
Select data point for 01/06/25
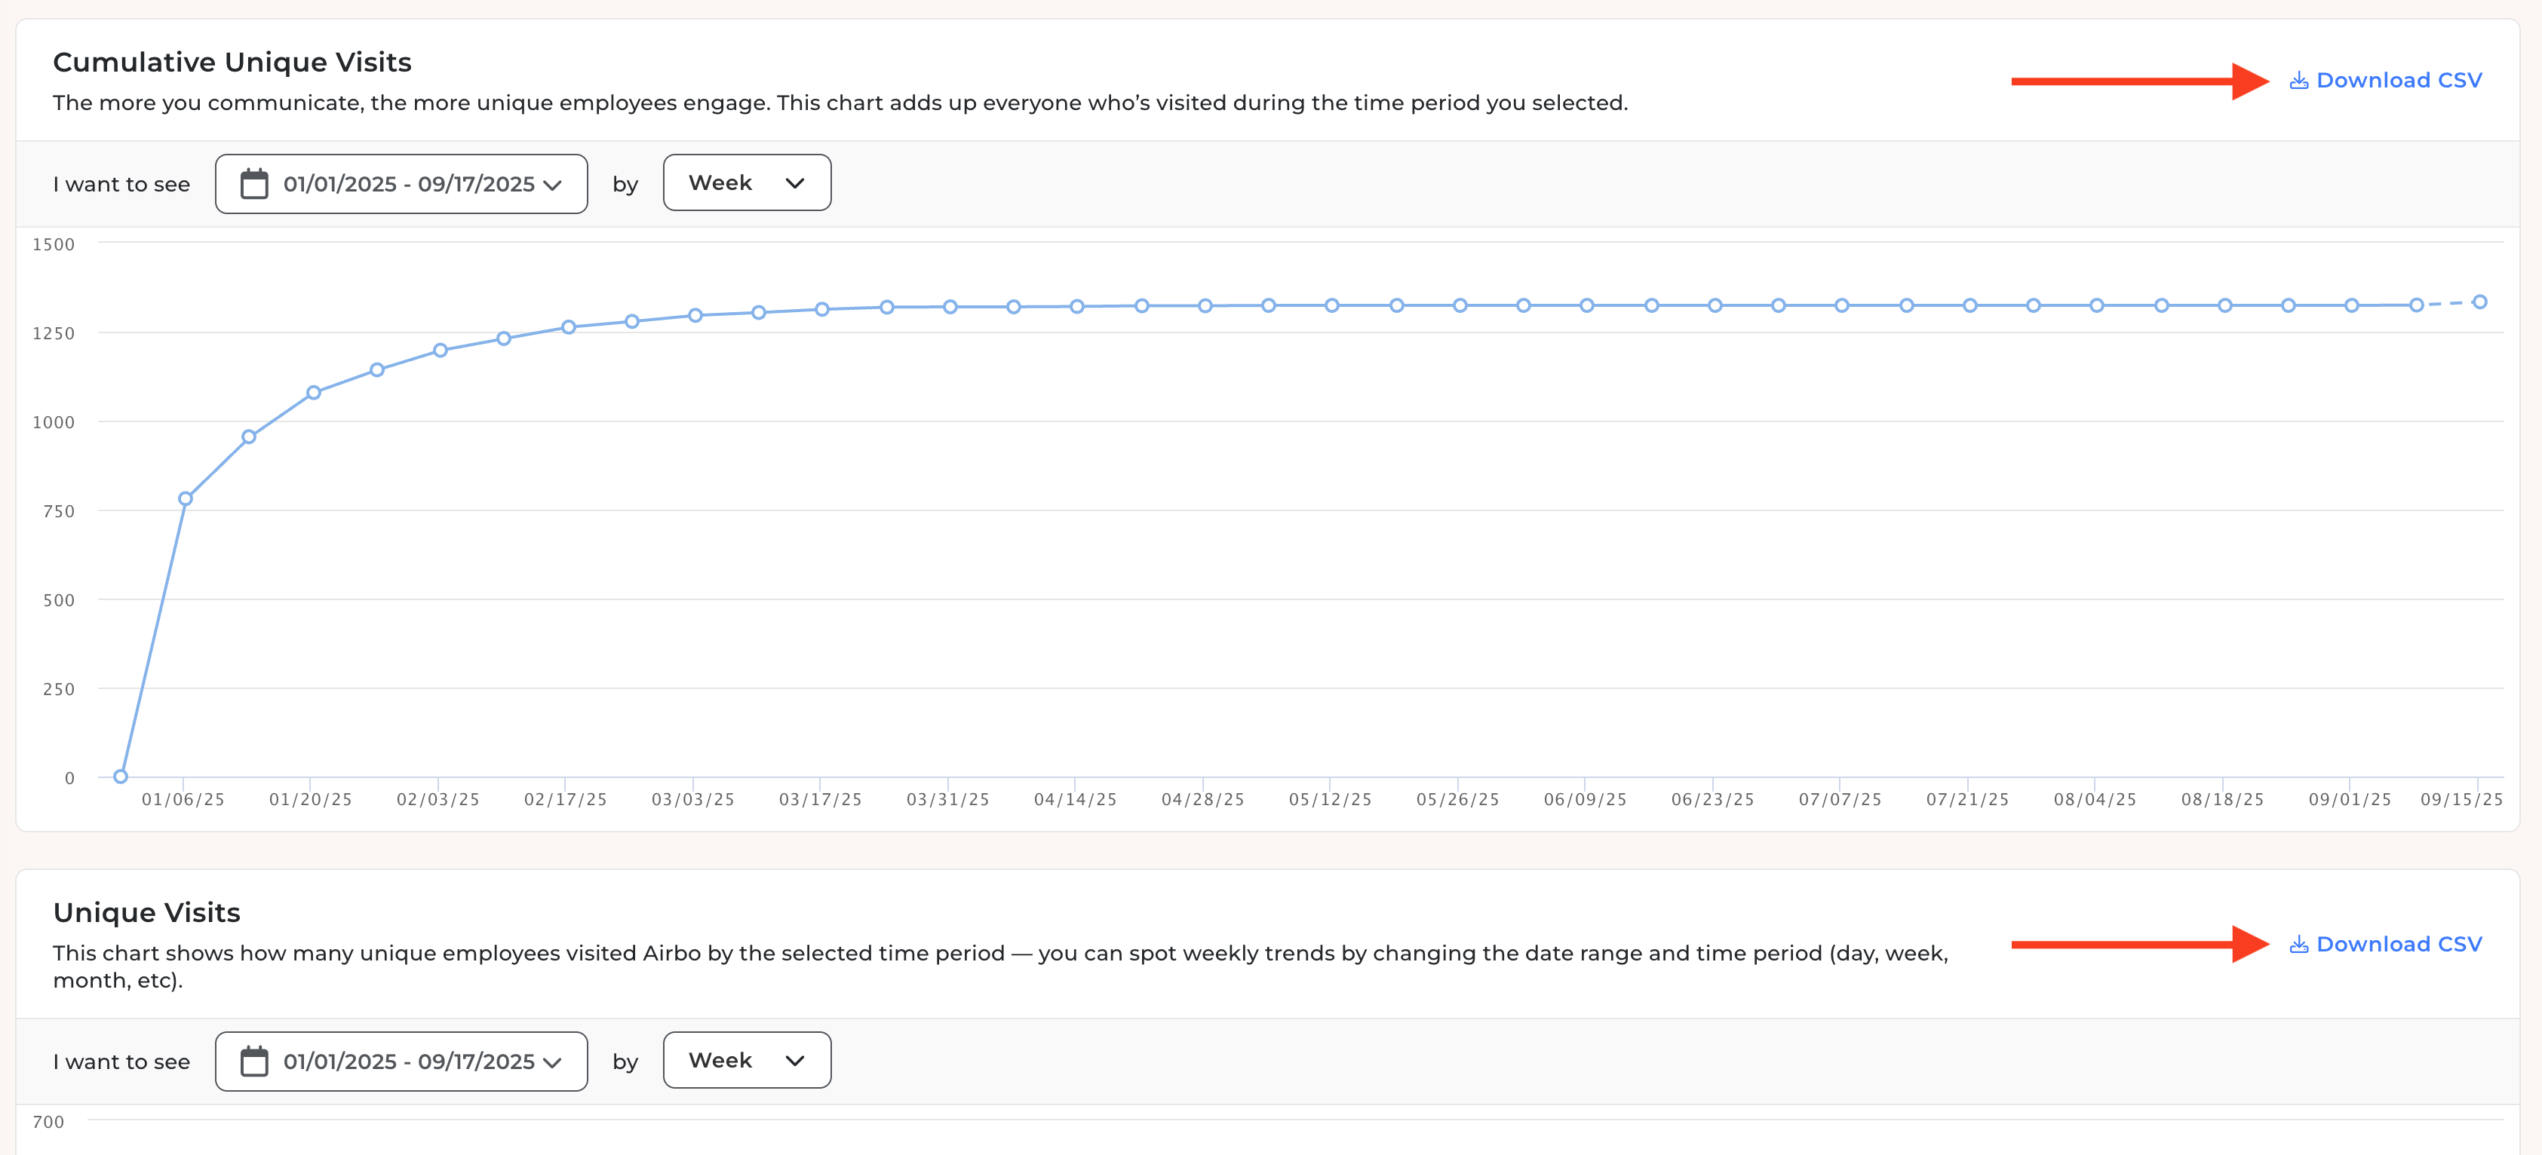coord(186,499)
